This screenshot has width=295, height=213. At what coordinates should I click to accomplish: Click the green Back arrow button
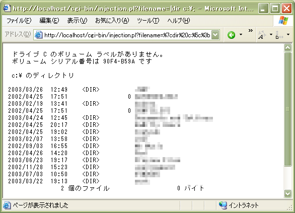[x=231, y=35]
